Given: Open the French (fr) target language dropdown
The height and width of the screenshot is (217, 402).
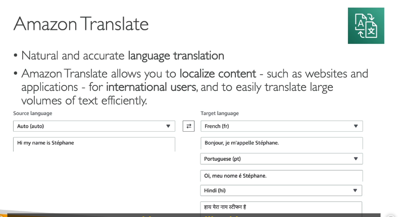Looking at the screenshot, I should tap(281, 126).
